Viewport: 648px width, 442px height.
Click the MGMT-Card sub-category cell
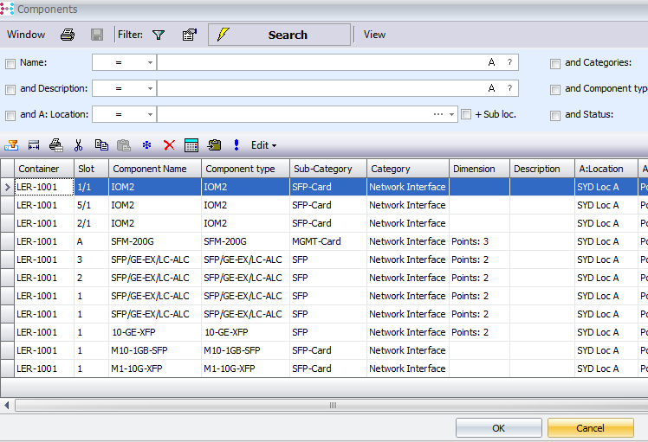(328, 241)
